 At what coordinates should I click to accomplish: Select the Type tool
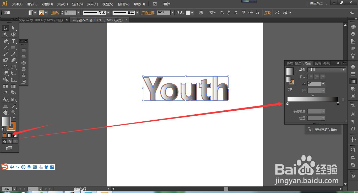[13, 41]
